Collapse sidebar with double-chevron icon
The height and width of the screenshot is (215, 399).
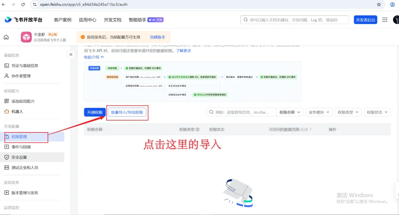click(x=71, y=54)
